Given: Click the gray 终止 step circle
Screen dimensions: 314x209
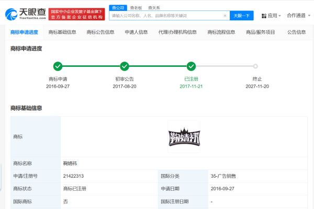Looking at the screenshot, I should [x=255, y=66].
